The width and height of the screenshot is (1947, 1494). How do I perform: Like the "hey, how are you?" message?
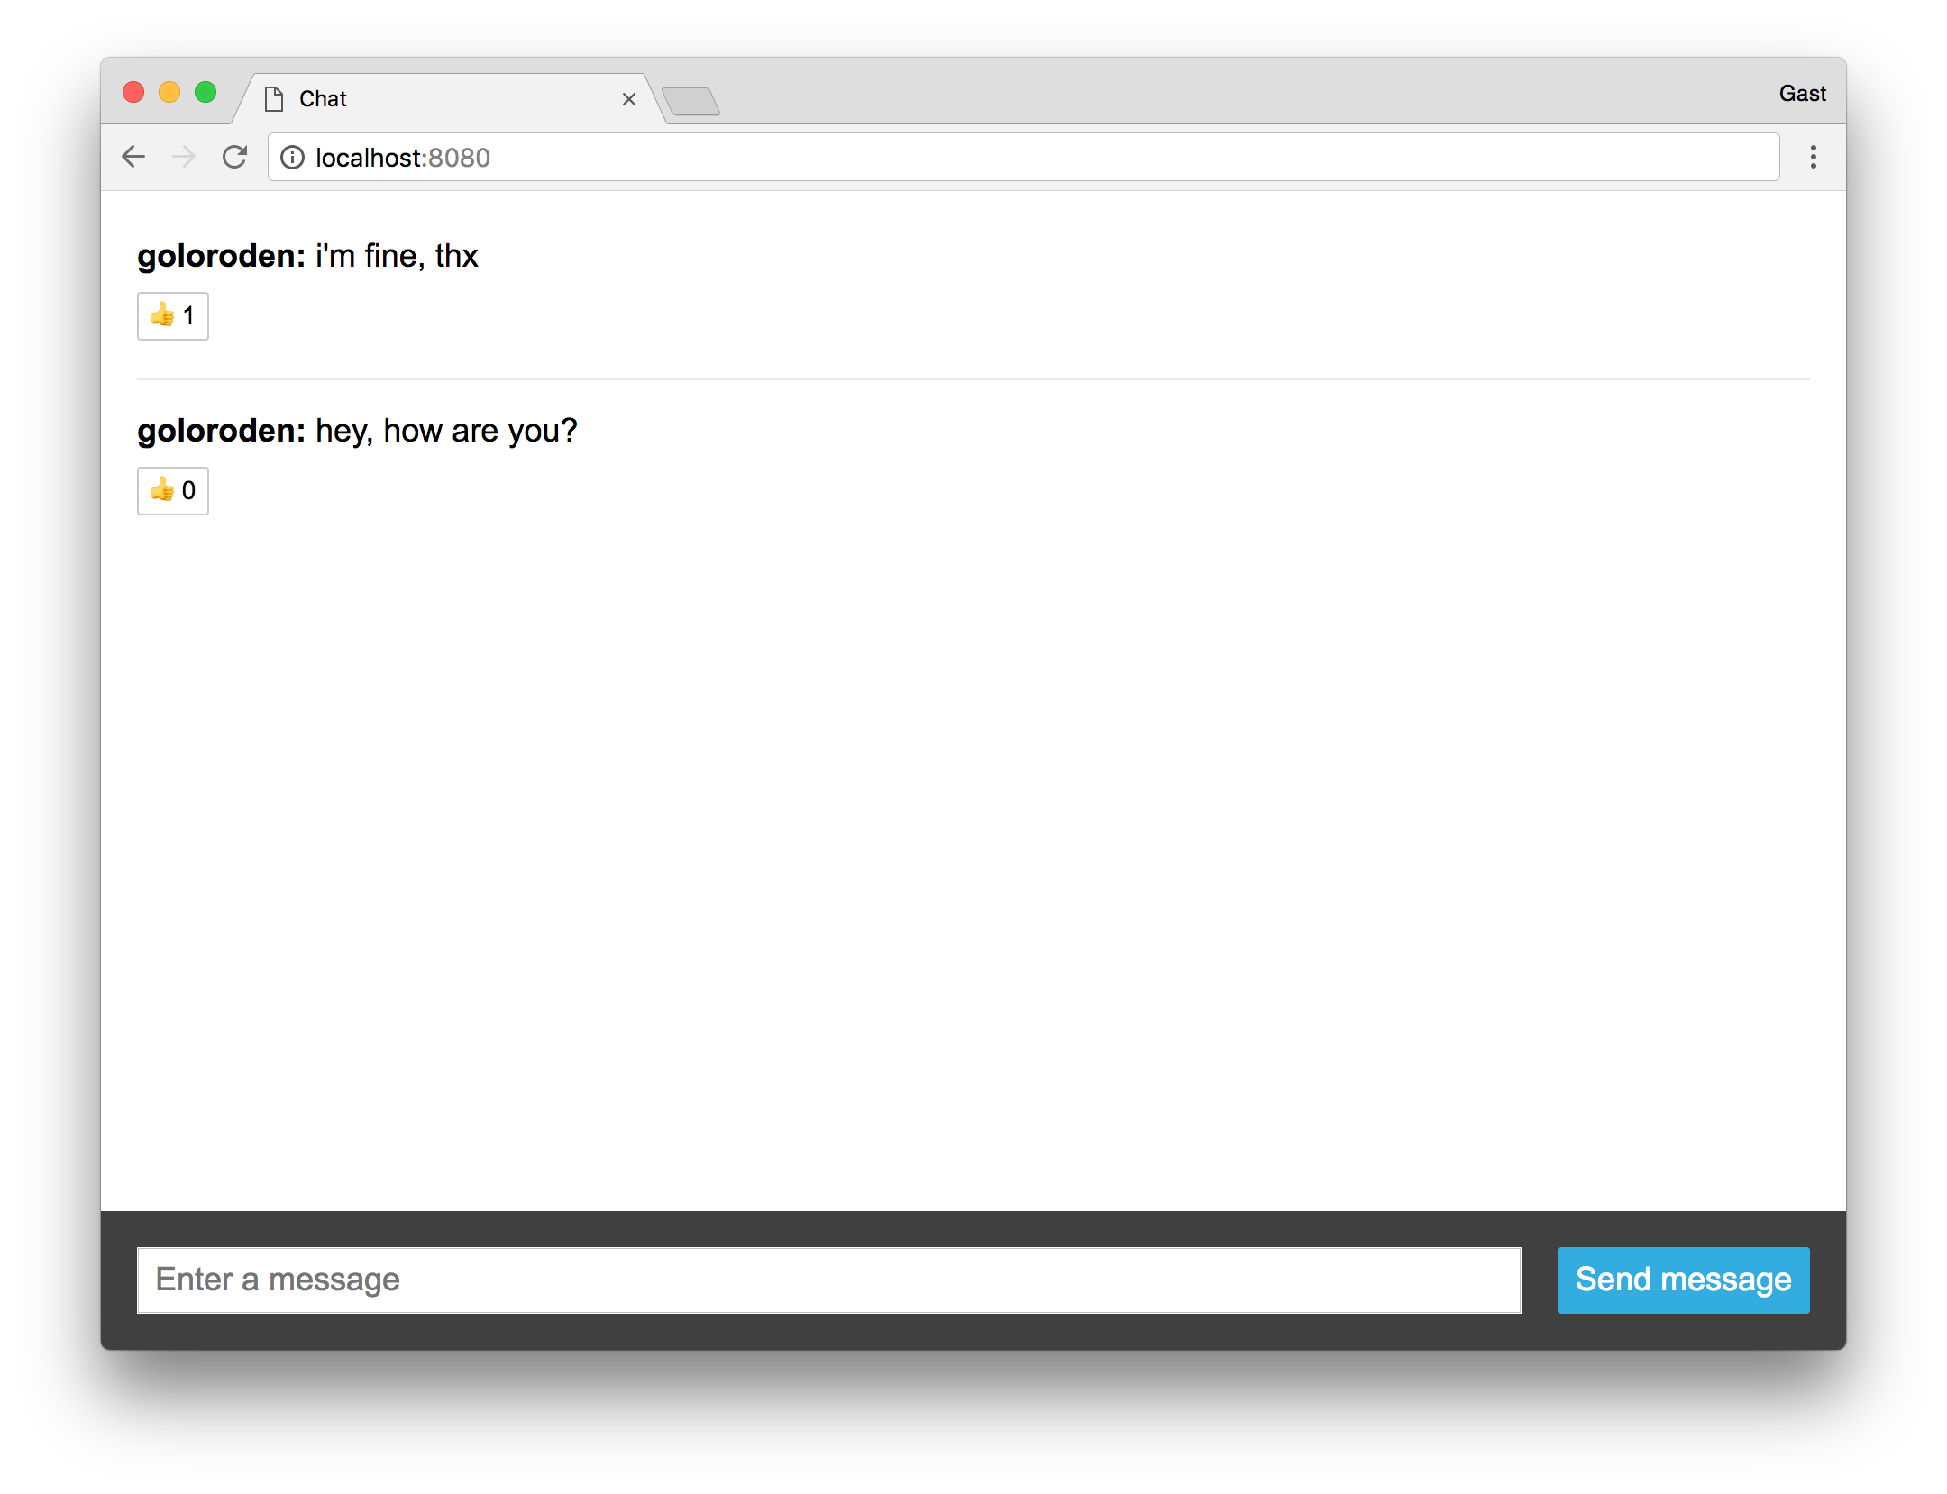pyautogui.click(x=172, y=491)
